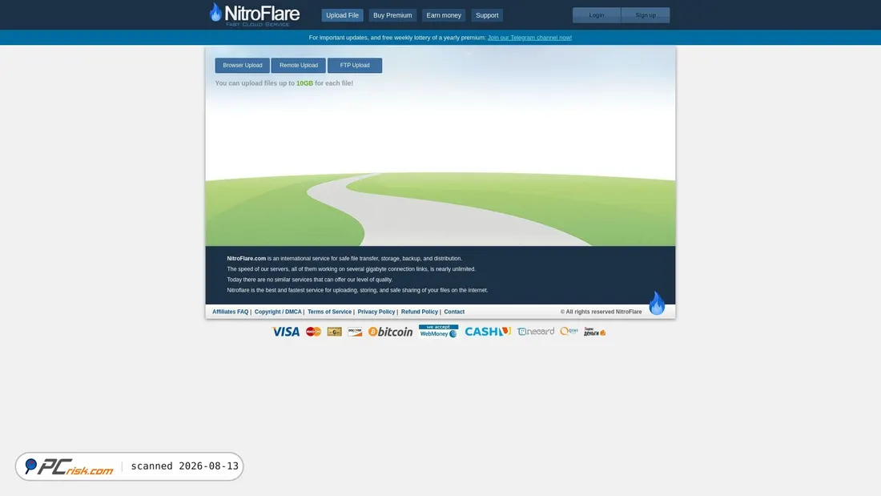Open the Affiliates FAQ link
Screen dimensions: 881x496
coord(231,312)
